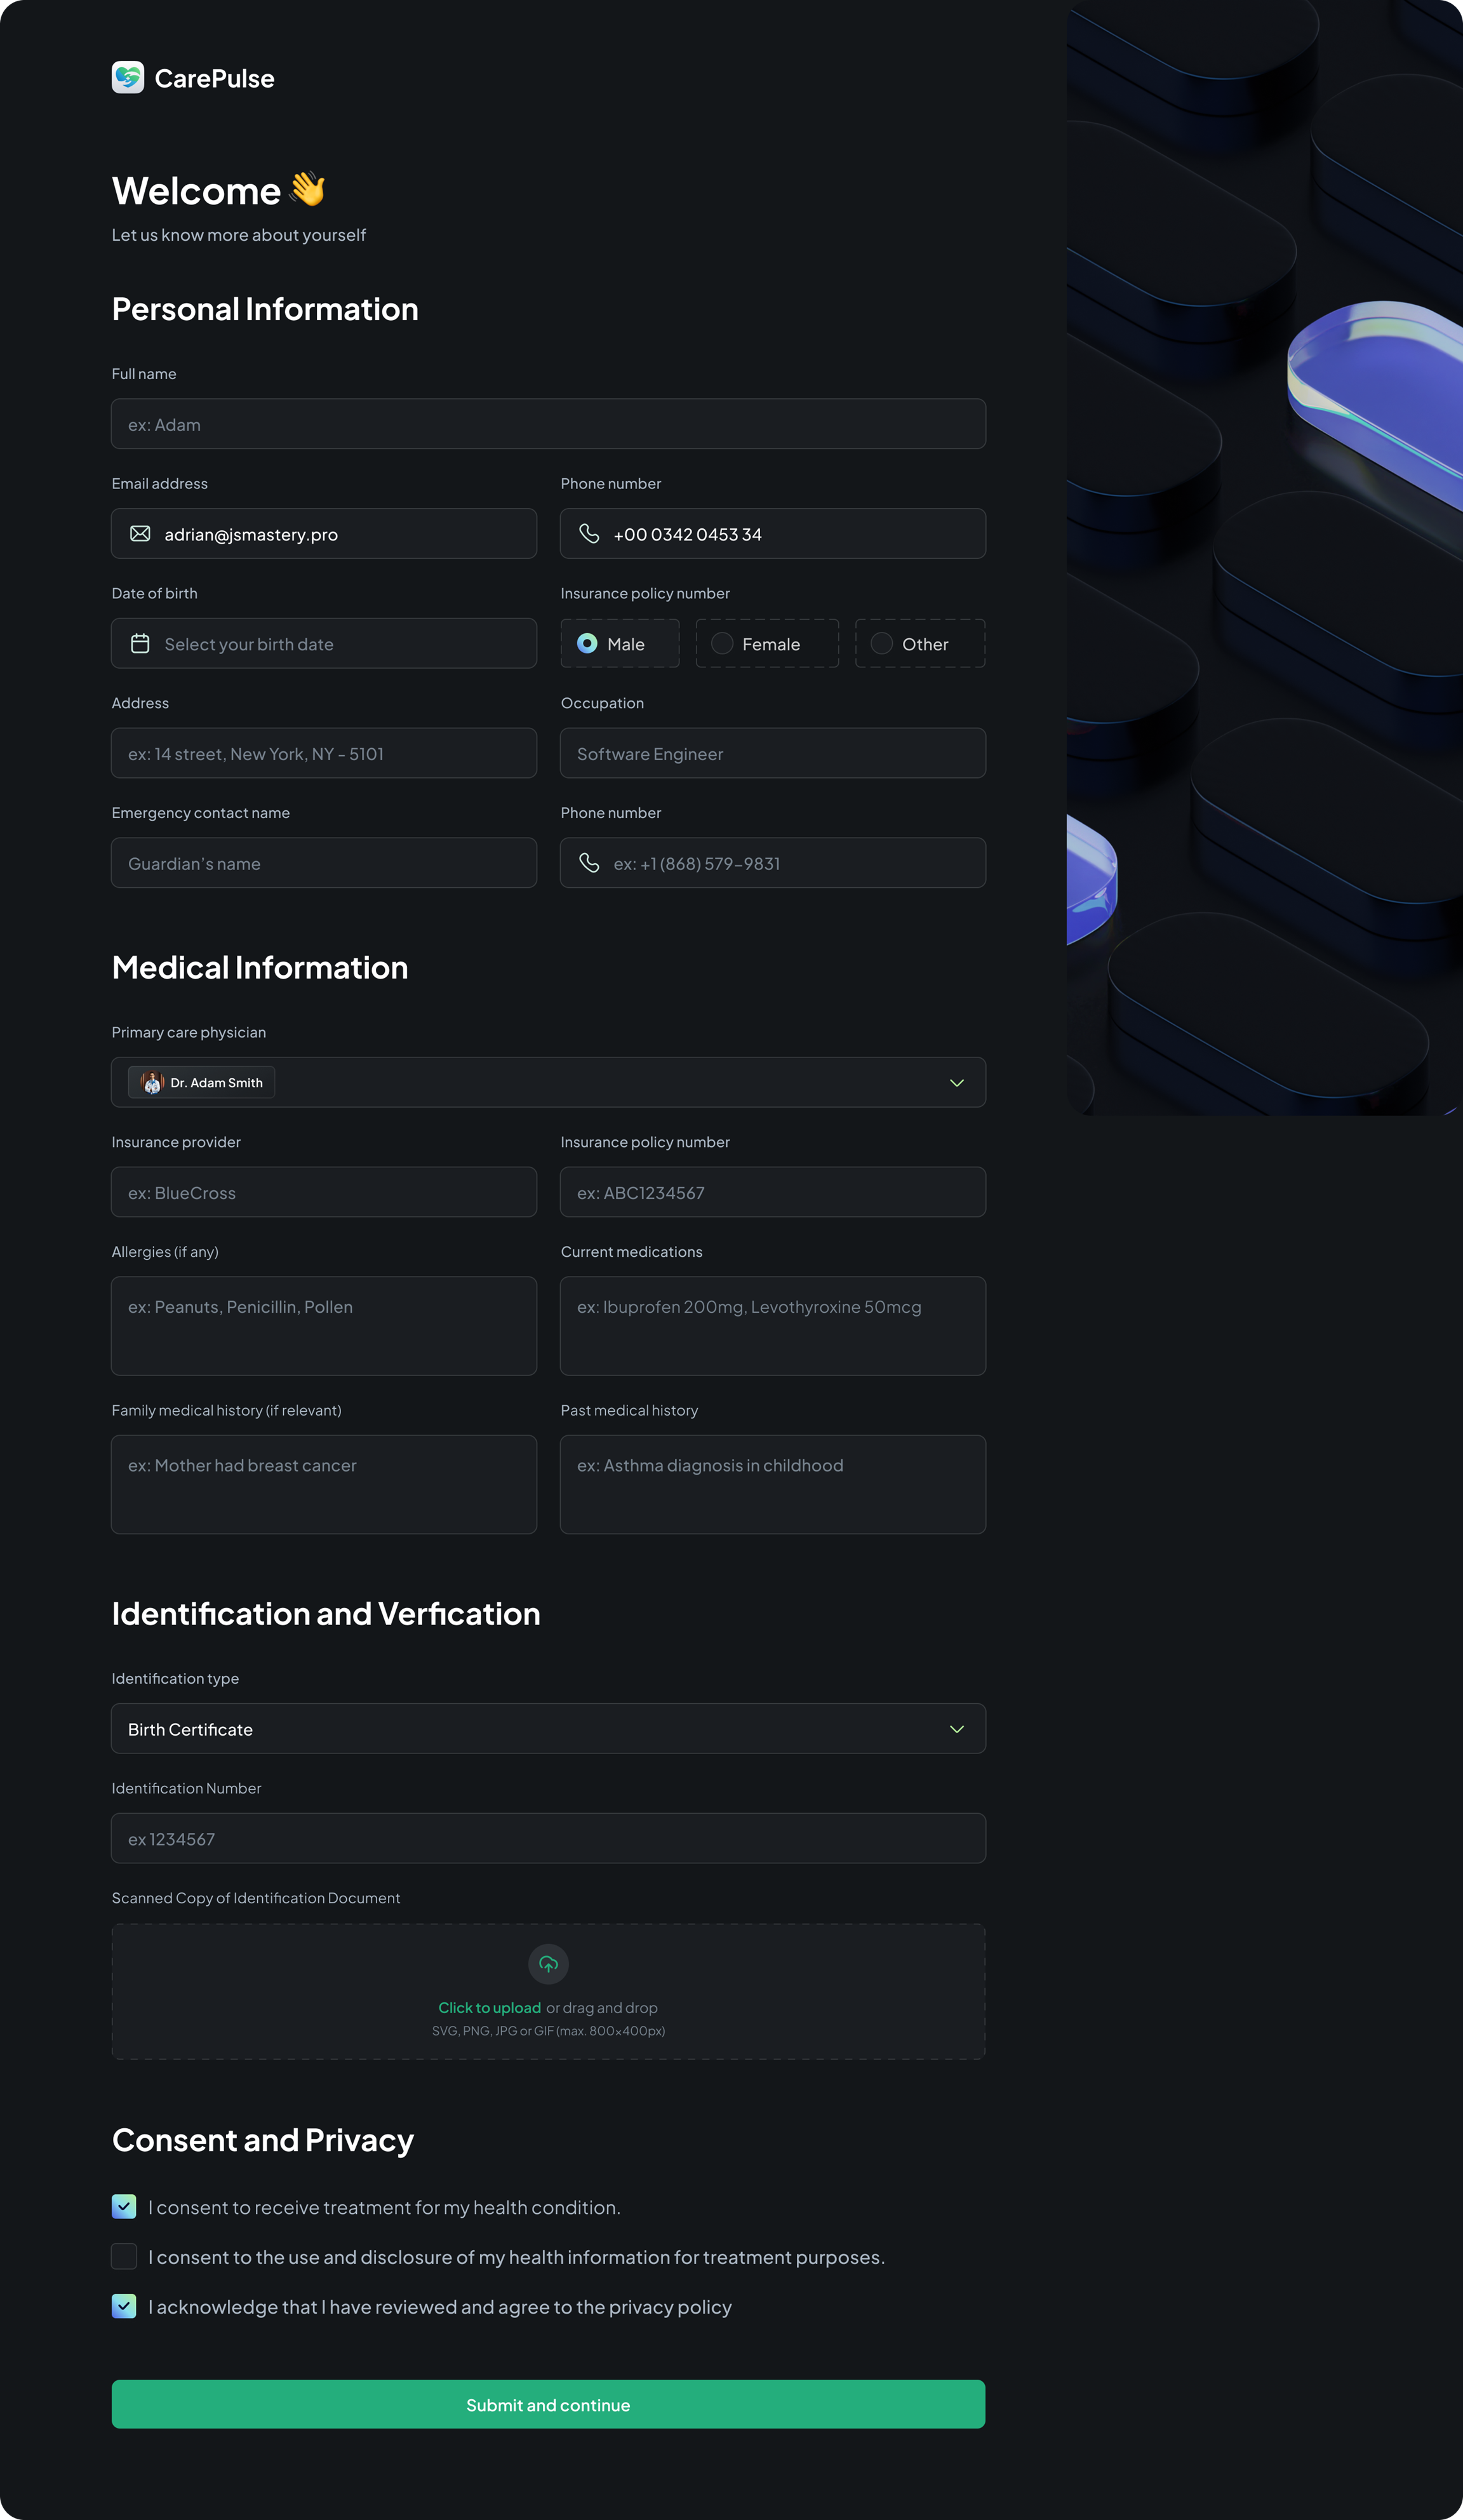Click into the Allergies text area
Viewport: 1463px width, 2520px height.
(x=323, y=1326)
